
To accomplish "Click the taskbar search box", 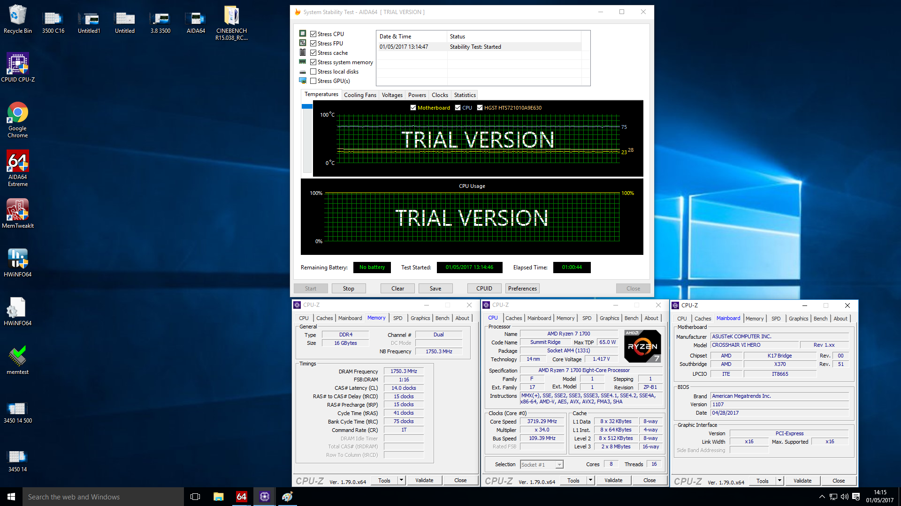I will coord(103,497).
